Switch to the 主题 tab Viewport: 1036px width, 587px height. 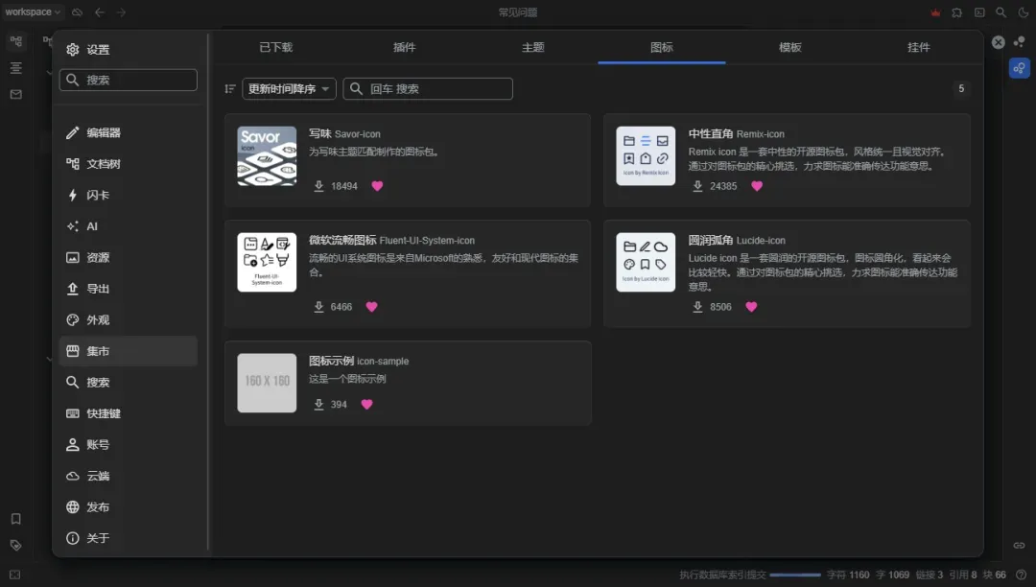(533, 48)
